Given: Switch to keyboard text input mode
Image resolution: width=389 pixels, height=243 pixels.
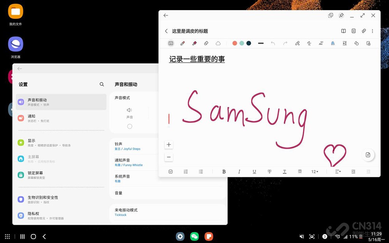Looking at the screenshot, I should 170,43.
